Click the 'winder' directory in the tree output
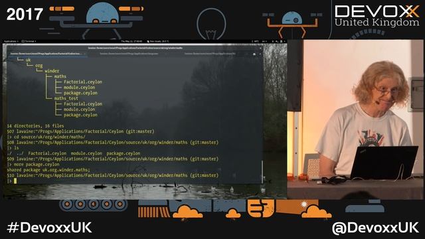 pyautogui.click(x=52, y=71)
